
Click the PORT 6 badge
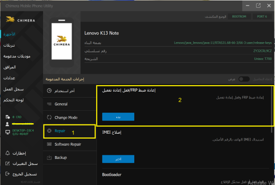262,16
